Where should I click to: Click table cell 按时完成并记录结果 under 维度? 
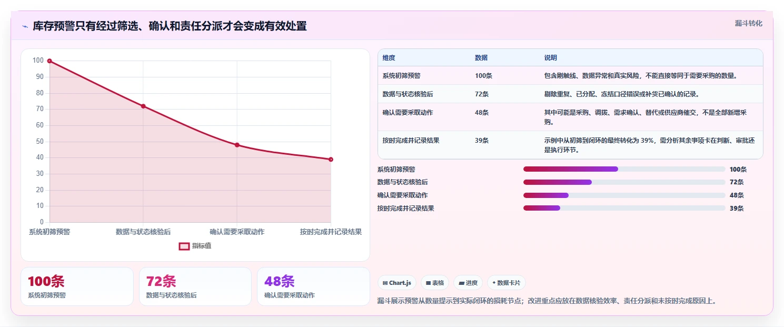click(x=411, y=141)
